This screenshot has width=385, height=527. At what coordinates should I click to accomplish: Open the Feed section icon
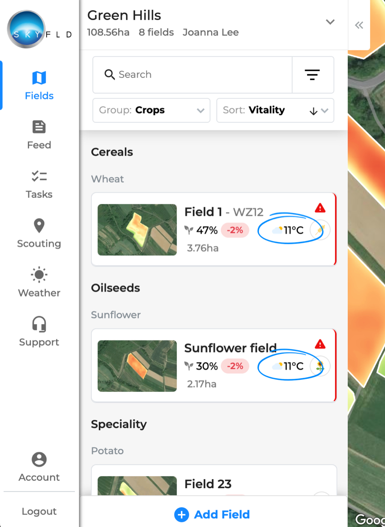coord(39,127)
